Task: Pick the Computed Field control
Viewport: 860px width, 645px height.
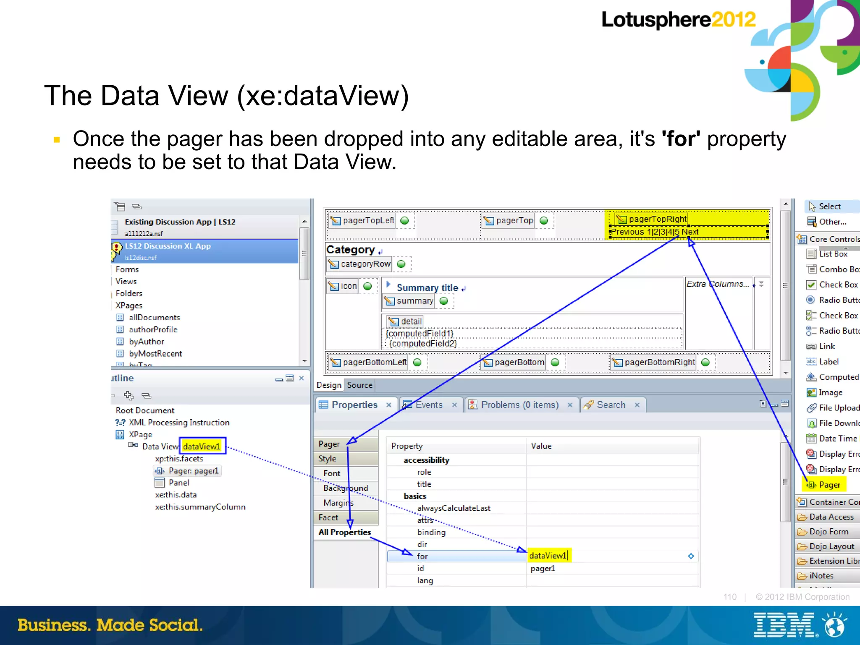Action: [x=832, y=377]
